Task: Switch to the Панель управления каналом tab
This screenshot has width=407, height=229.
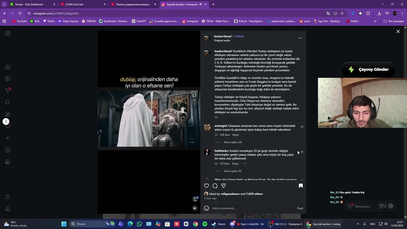Action: click(134, 4)
